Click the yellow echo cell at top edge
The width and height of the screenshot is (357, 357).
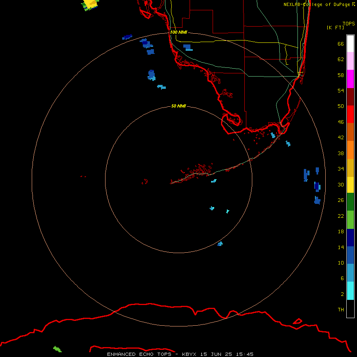click(90, 4)
